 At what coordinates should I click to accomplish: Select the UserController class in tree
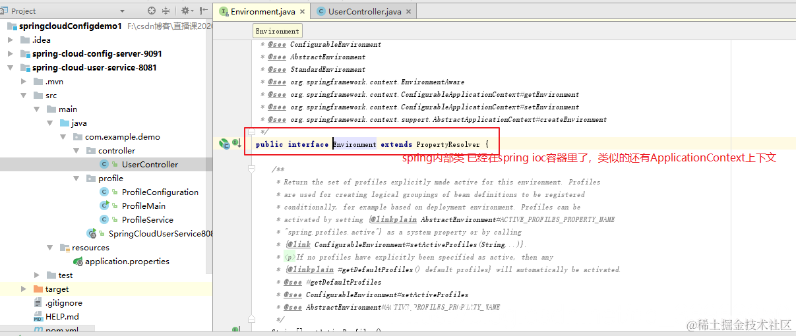tap(150, 164)
